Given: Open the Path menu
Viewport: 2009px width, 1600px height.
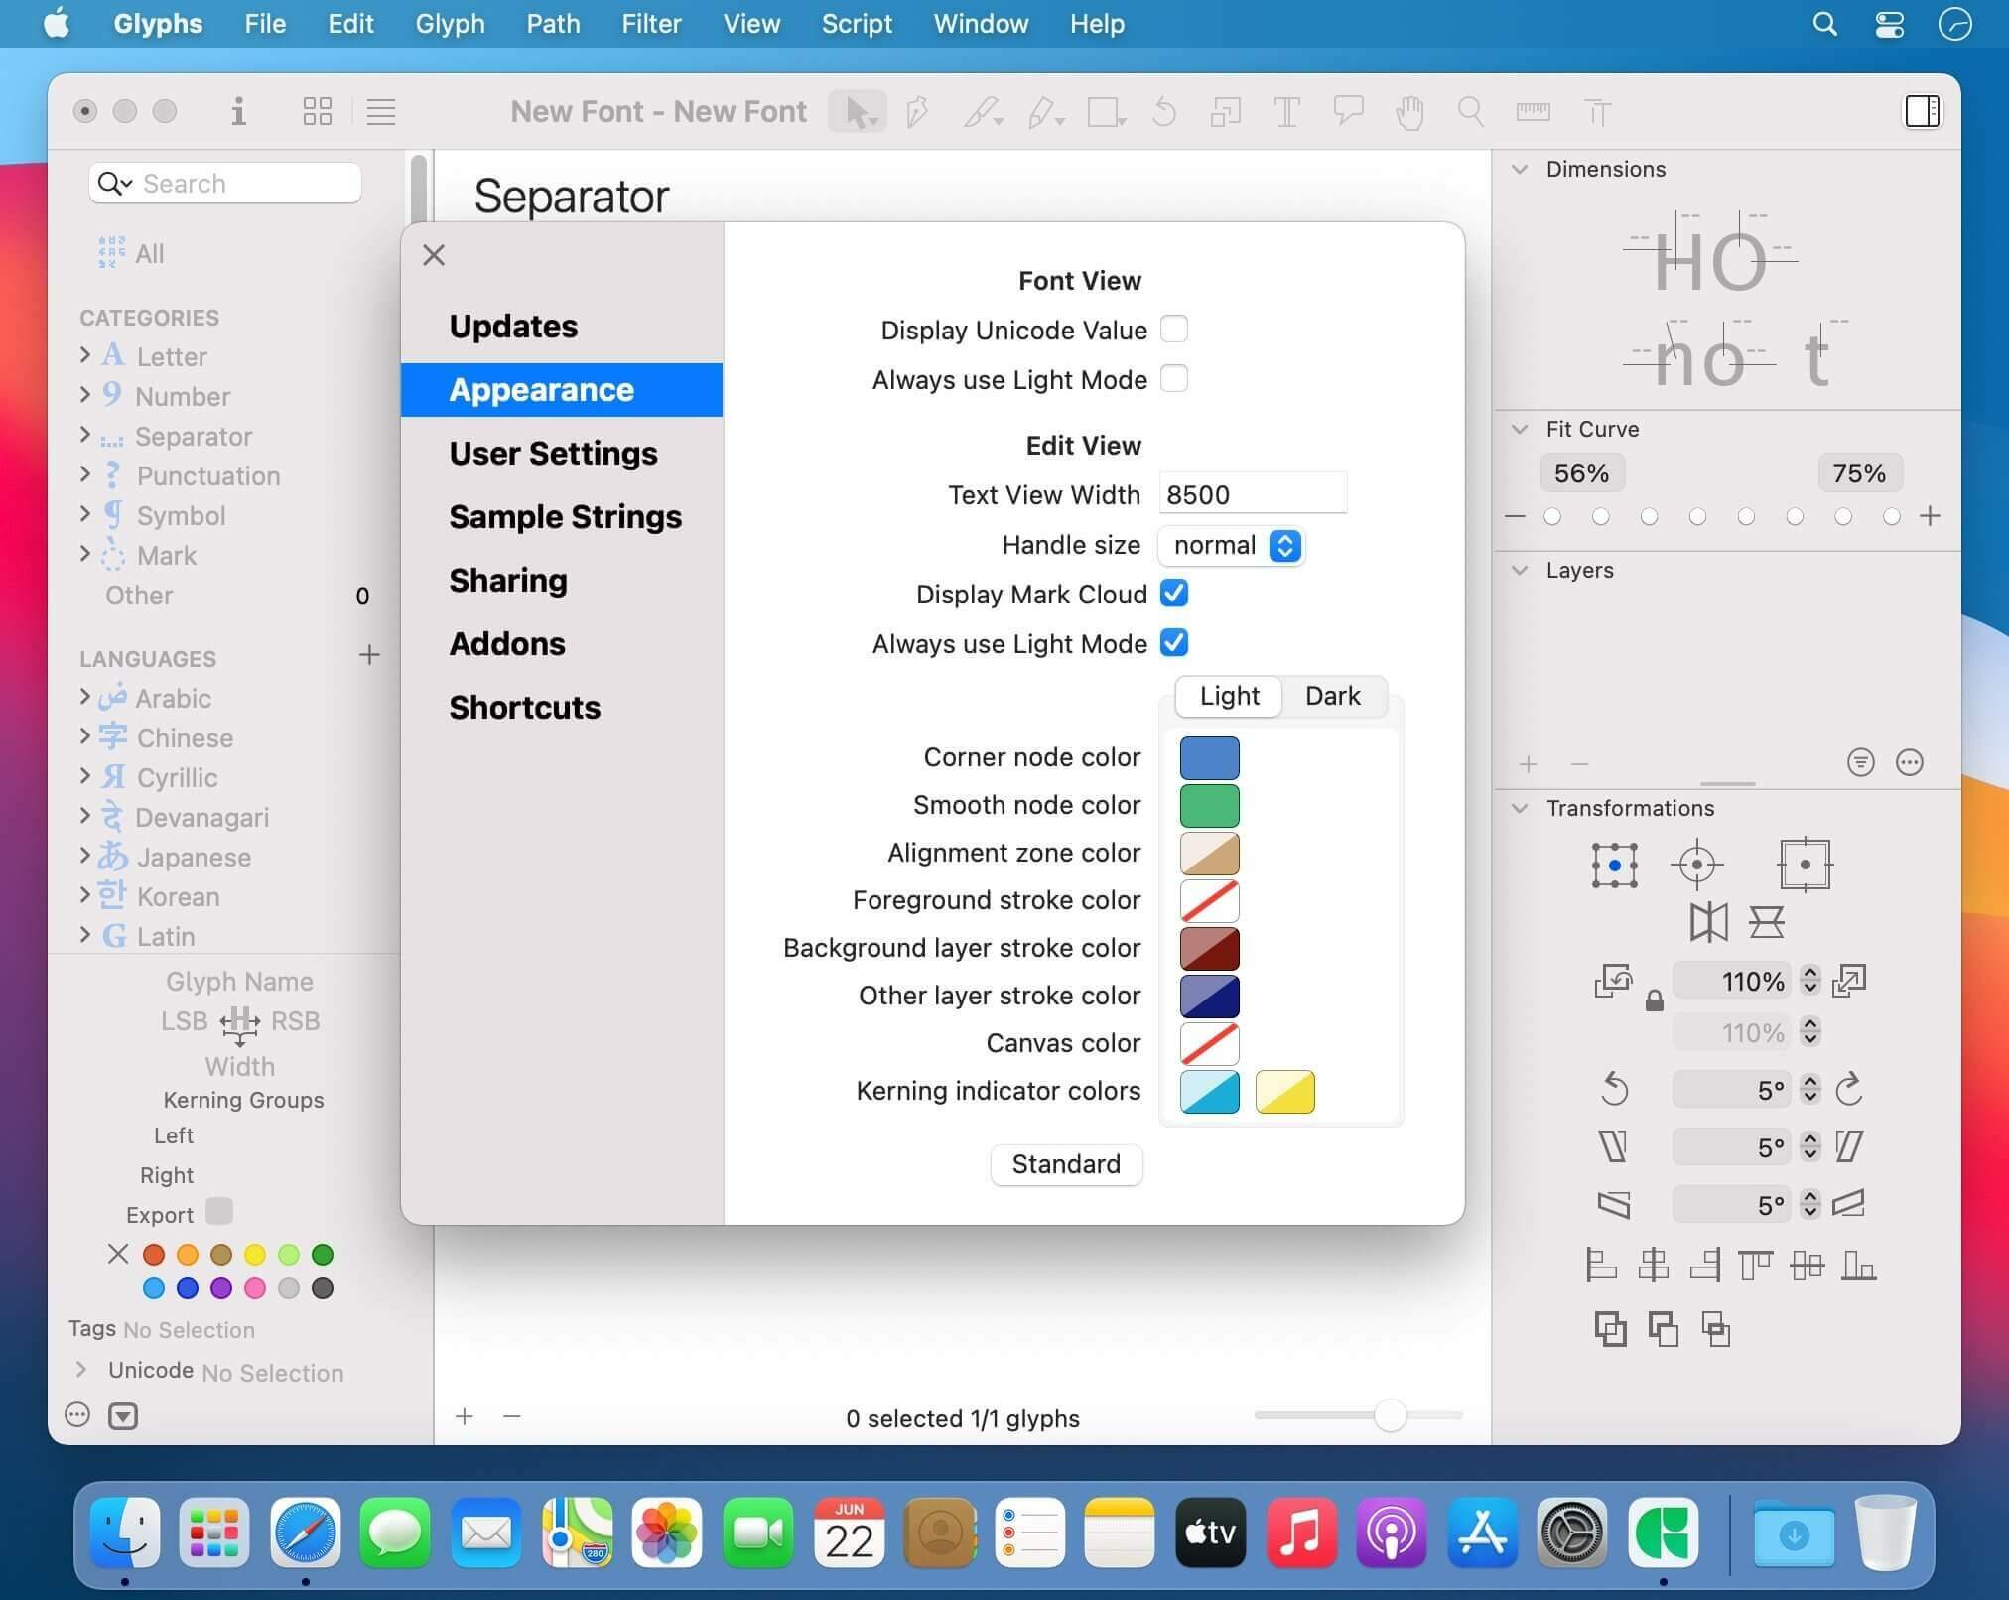Looking at the screenshot, I should click(553, 23).
